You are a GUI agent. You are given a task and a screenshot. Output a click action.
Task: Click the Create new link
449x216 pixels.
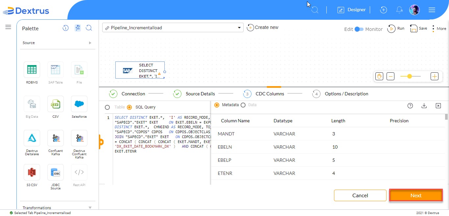[263, 27]
